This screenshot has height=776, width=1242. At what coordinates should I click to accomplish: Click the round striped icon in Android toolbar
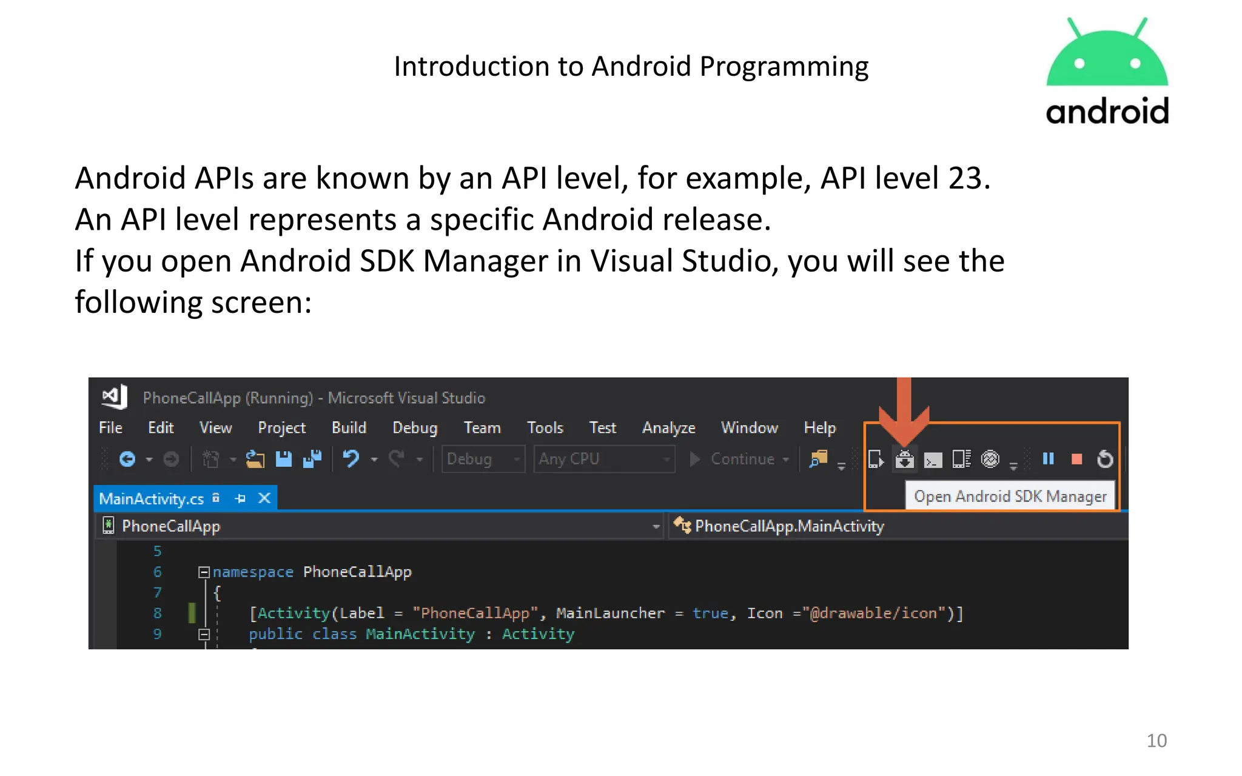point(990,460)
